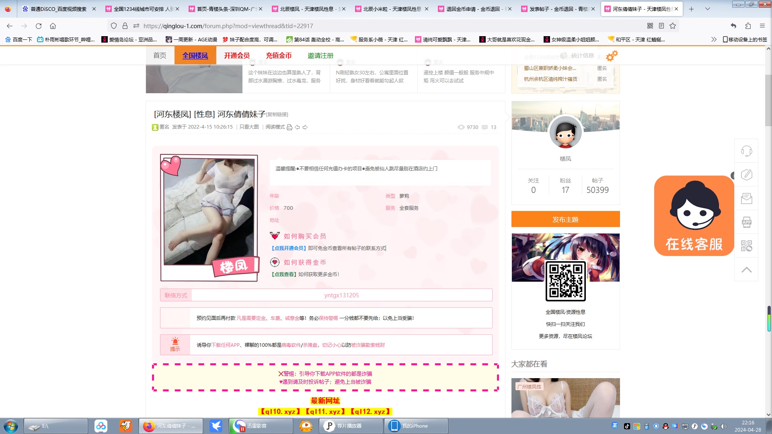Open the extensions puzzle icon
Viewport: 772px width, 434px height.
click(748, 26)
